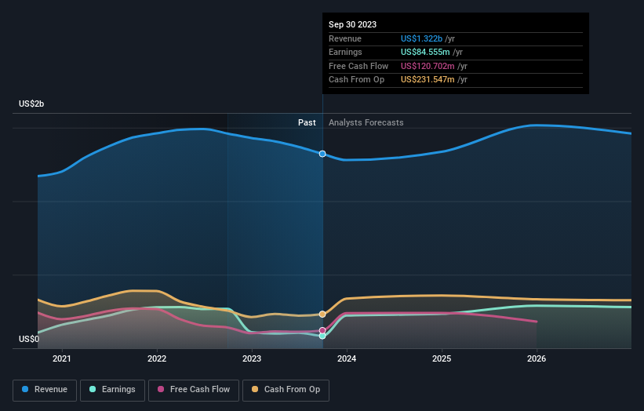644x411 pixels.
Task: Click the pink Free Cash Flow data marker
Action: (322, 330)
